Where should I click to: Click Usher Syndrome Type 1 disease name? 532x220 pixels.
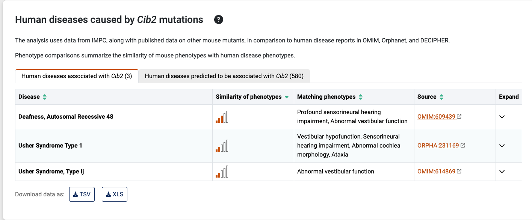(50, 146)
